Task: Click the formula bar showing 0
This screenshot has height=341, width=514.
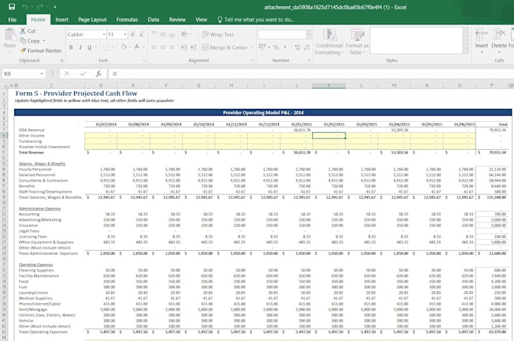Action: click(311, 74)
